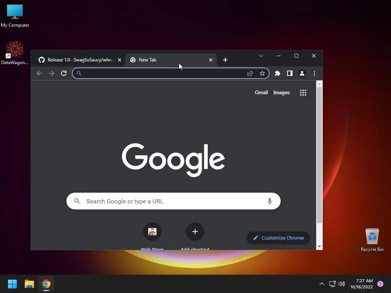Click the Chrome taskbar icon
Viewport: 391px width, 293px height.
[46, 284]
